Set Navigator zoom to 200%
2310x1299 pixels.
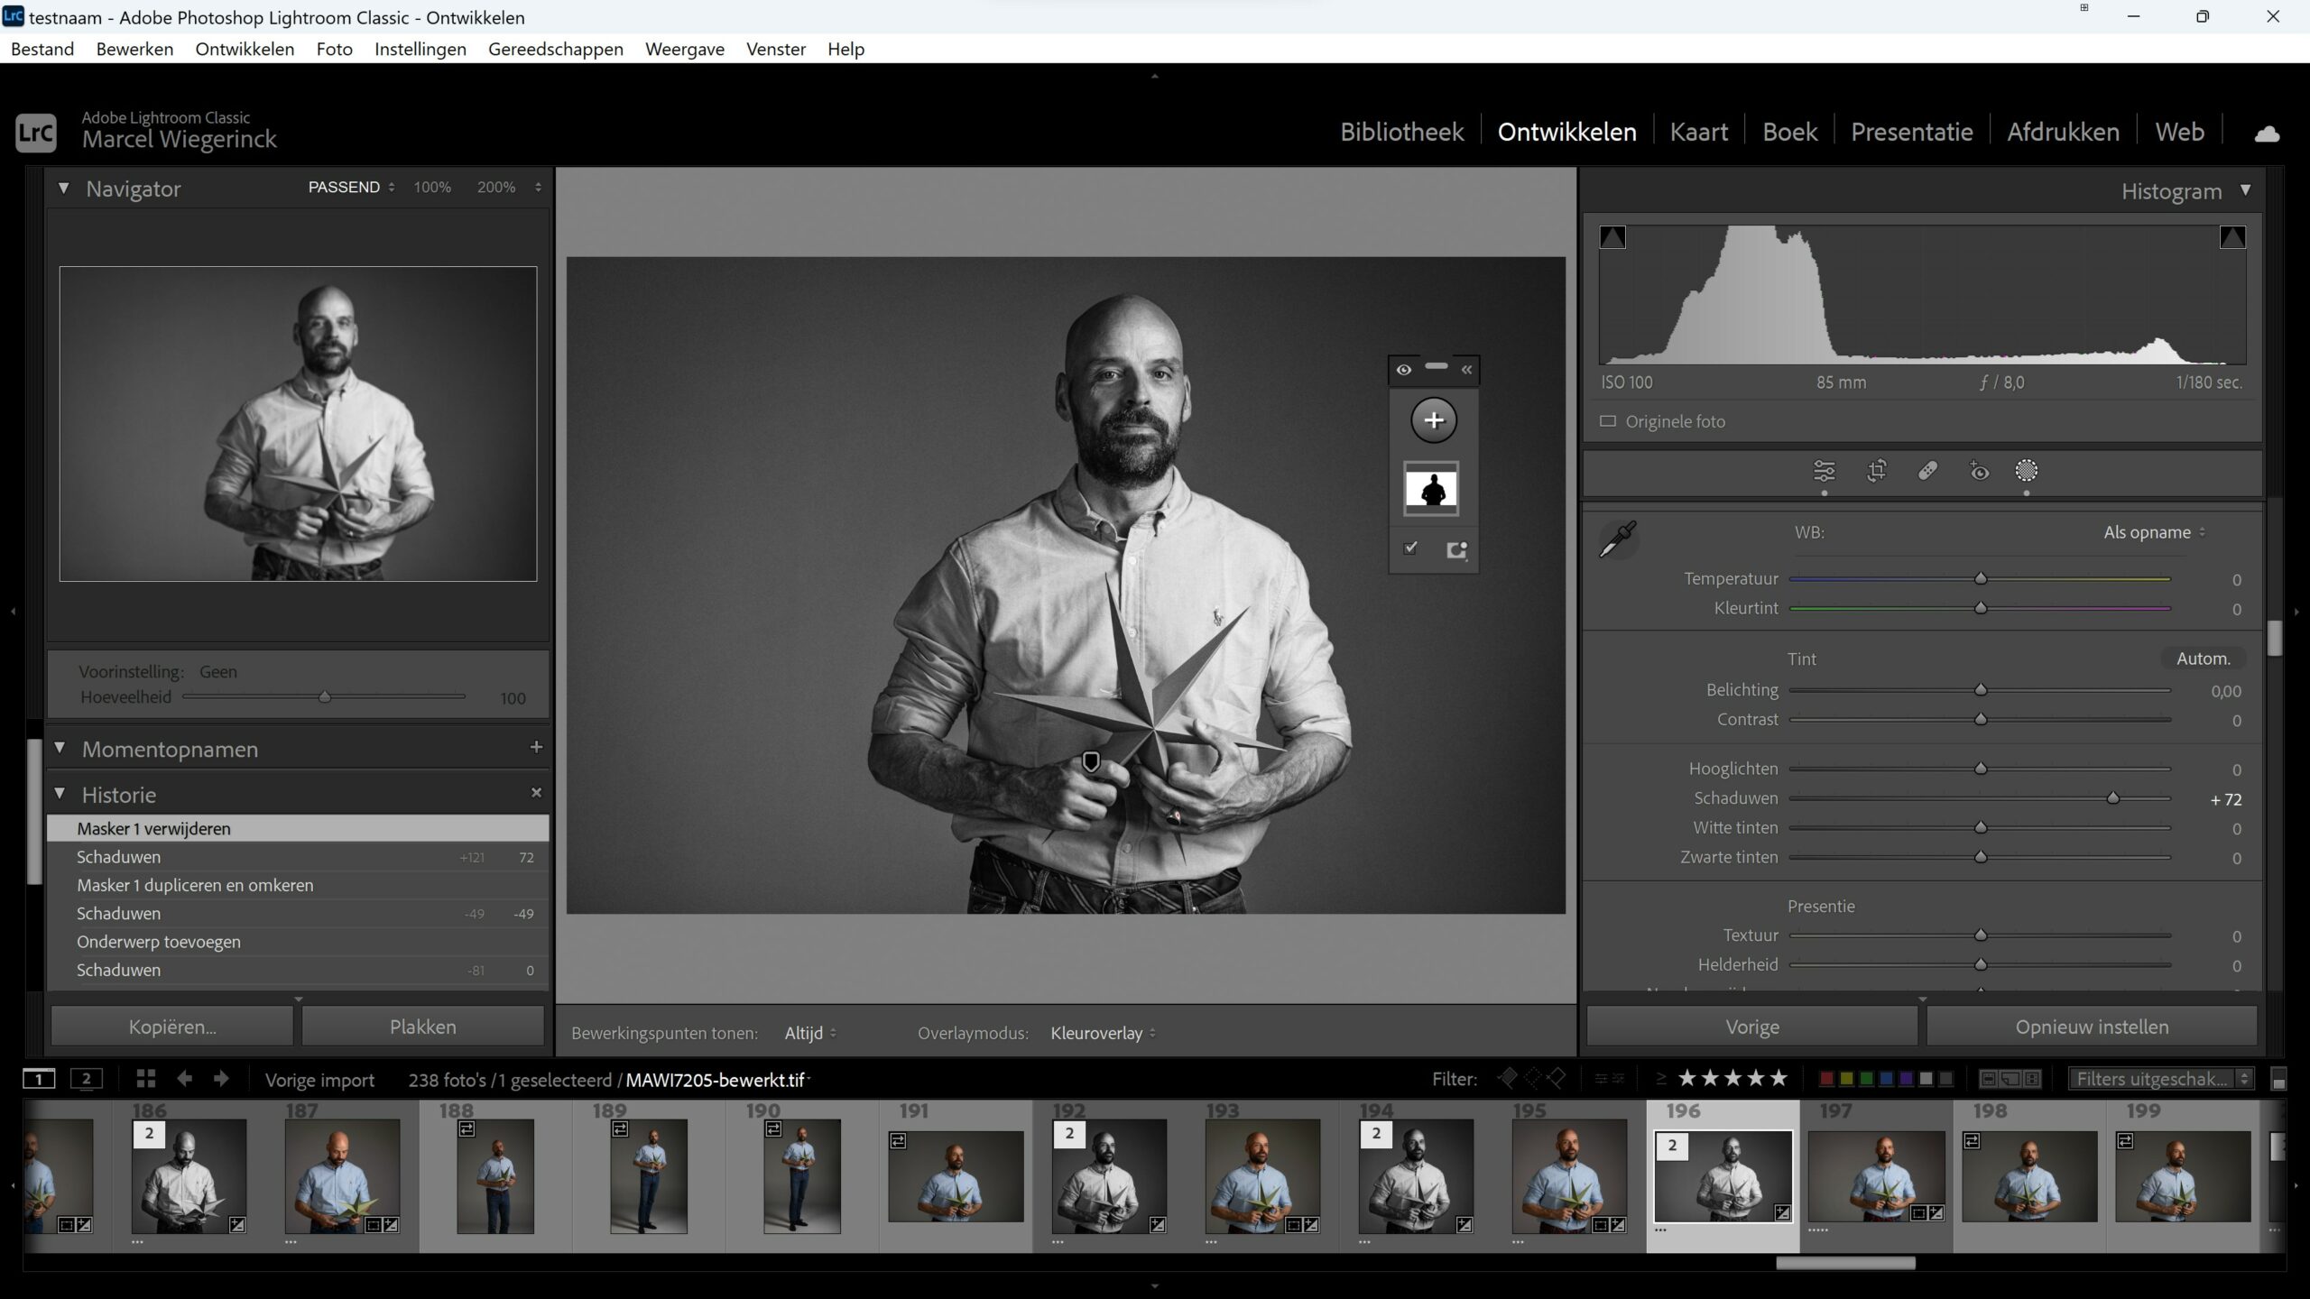pos(496,188)
